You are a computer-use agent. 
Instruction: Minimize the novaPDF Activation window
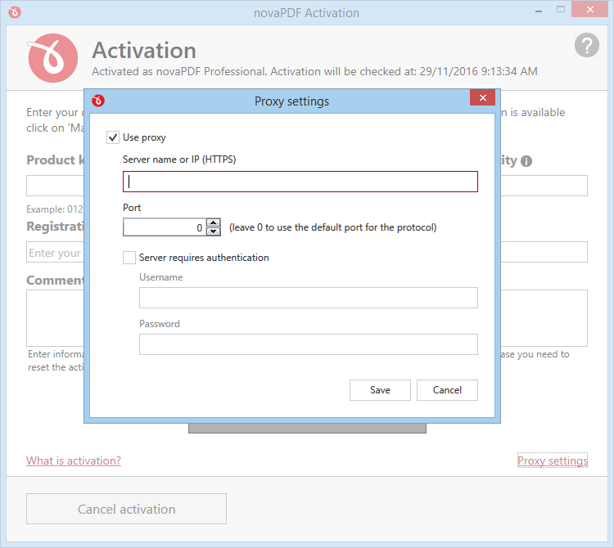tap(539, 11)
